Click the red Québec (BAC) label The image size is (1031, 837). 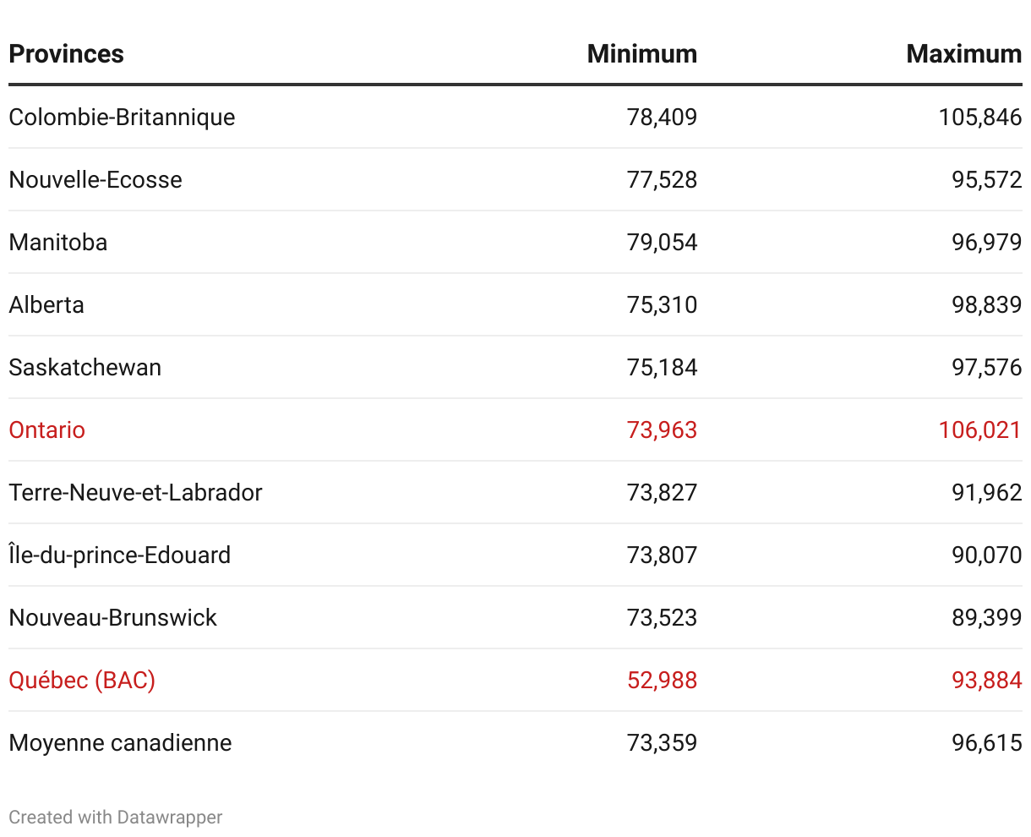pos(82,680)
